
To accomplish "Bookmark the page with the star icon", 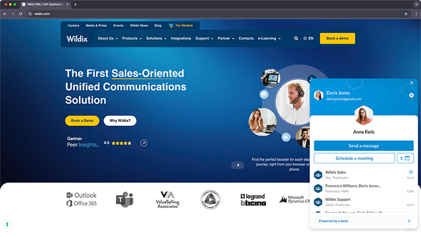I will tap(406, 14).
